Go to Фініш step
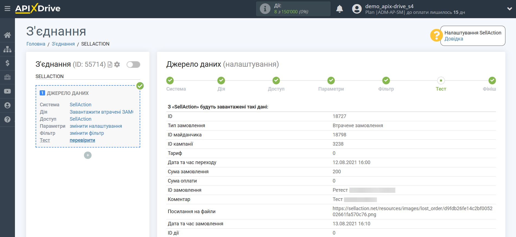The image size is (516, 237). [492, 81]
